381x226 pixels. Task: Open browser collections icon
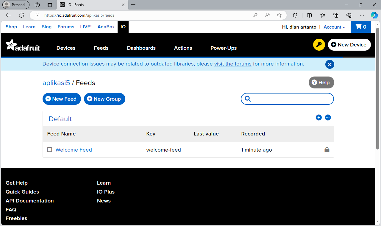click(336, 15)
